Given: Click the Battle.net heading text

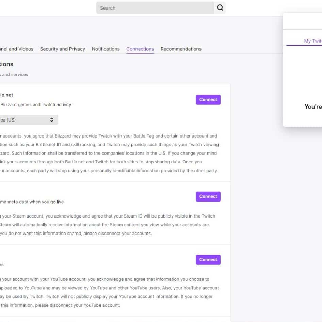Looking at the screenshot, I should 6,95.
